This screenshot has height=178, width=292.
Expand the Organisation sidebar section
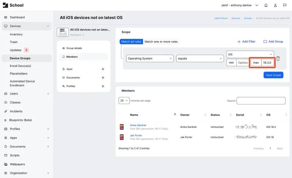(x=48, y=173)
